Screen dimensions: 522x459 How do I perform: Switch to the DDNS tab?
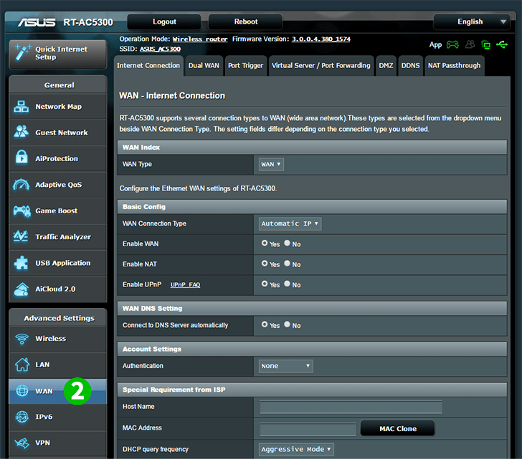coord(410,65)
